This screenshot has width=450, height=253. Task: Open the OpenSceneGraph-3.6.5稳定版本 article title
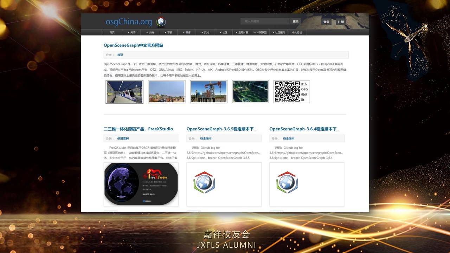(x=221, y=129)
